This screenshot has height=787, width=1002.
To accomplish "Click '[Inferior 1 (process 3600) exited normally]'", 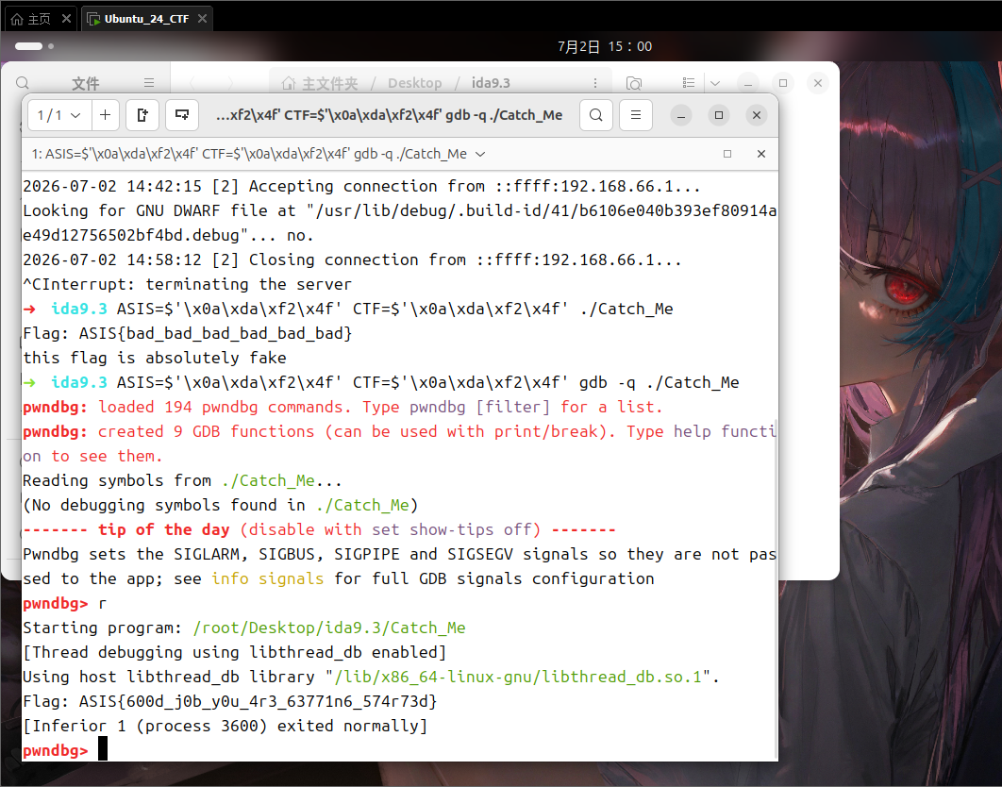I will (x=225, y=726).
